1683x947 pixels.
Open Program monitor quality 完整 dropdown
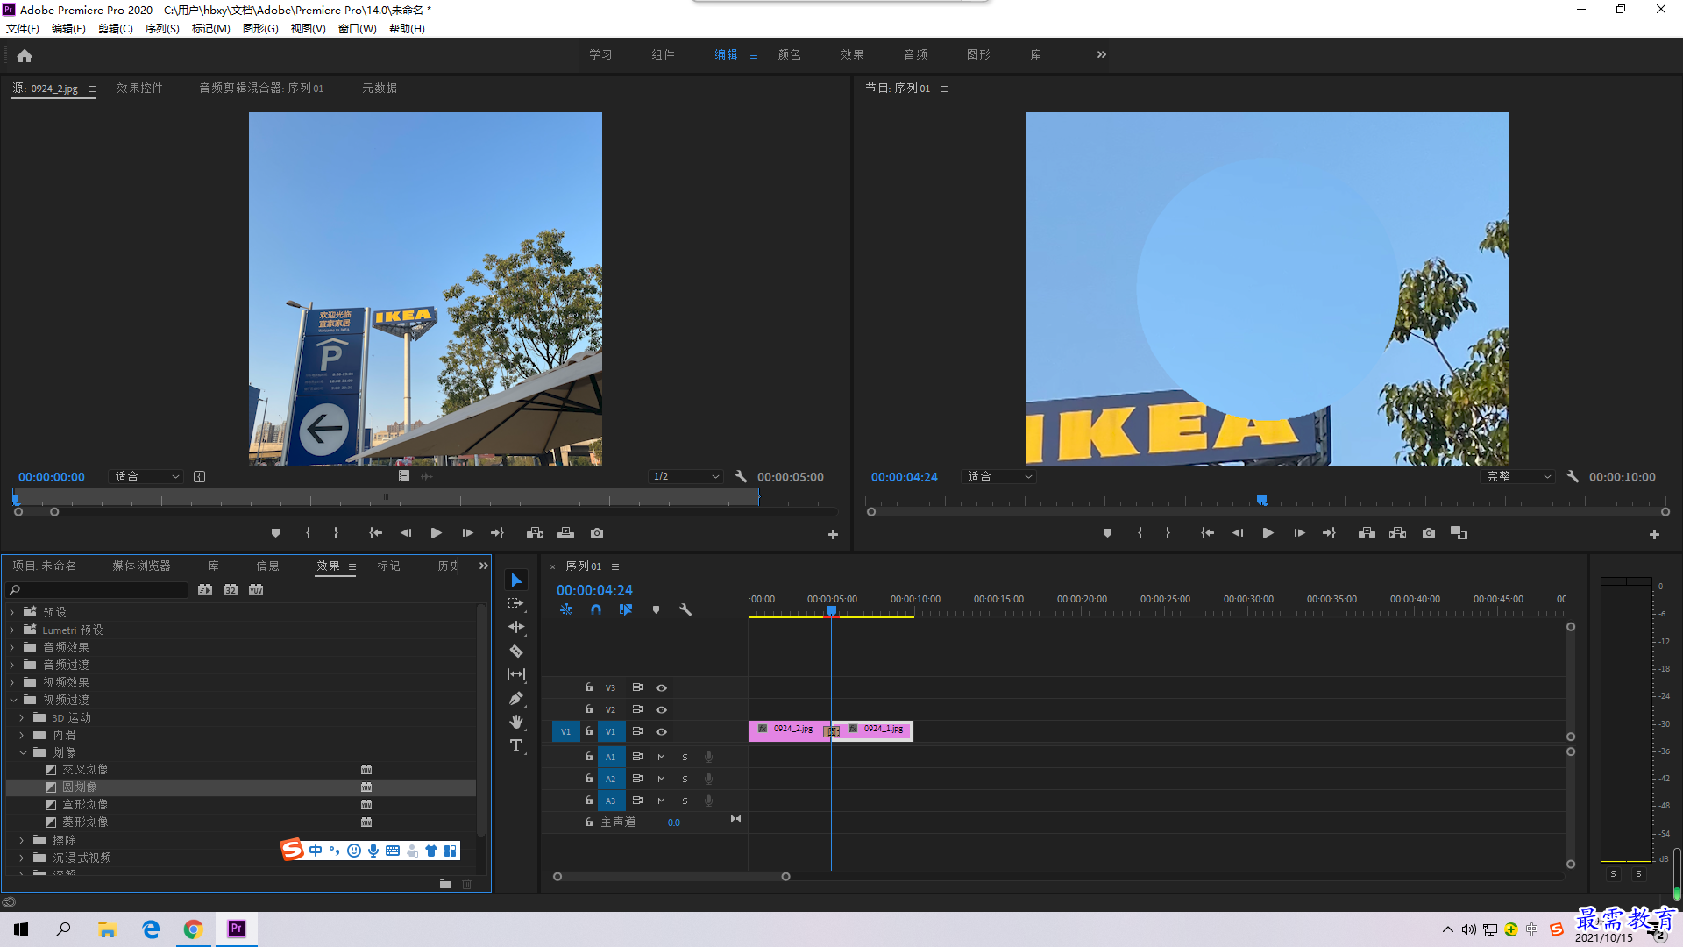click(1517, 477)
